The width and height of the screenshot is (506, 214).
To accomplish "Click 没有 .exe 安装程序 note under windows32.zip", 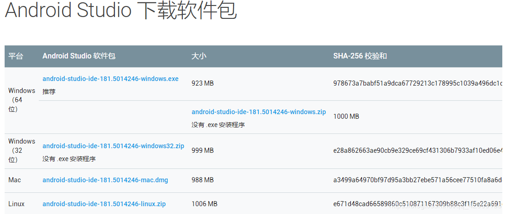I will coord(69,159).
